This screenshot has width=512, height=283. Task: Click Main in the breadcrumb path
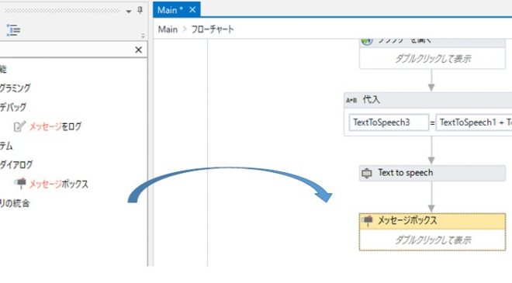click(x=168, y=29)
